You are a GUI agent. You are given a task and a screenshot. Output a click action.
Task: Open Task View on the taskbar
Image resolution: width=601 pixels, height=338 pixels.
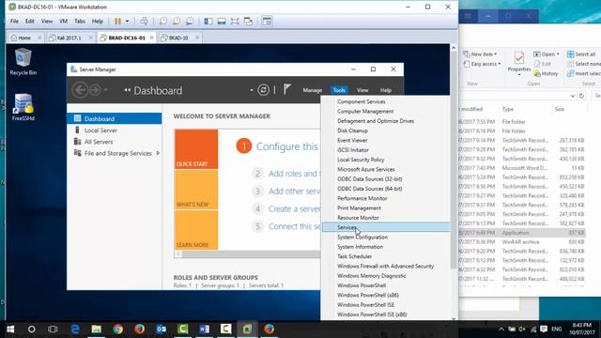tap(53, 330)
